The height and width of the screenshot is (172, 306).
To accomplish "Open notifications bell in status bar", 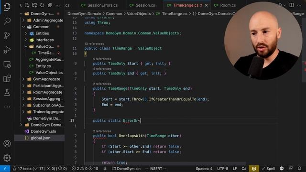I will point(299,169).
